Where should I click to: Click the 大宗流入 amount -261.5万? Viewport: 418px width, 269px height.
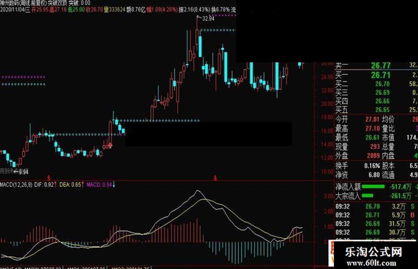400,196
